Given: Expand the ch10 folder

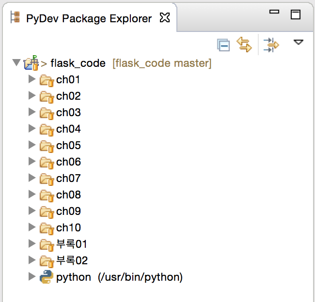Looking at the screenshot, I should 32,227.
